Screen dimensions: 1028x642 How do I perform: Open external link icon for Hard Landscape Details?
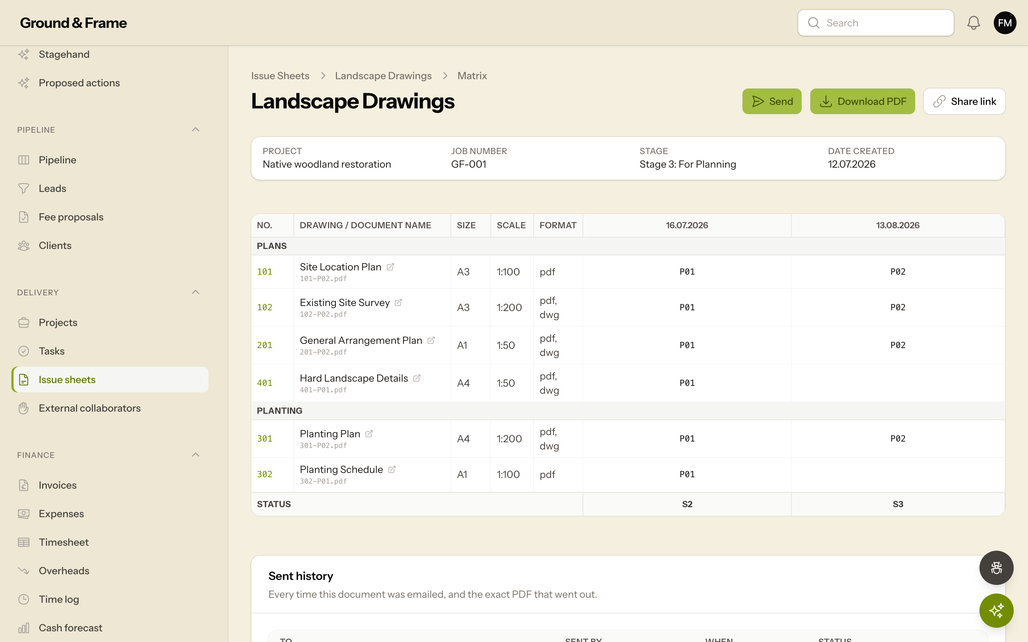click(417, 378)
